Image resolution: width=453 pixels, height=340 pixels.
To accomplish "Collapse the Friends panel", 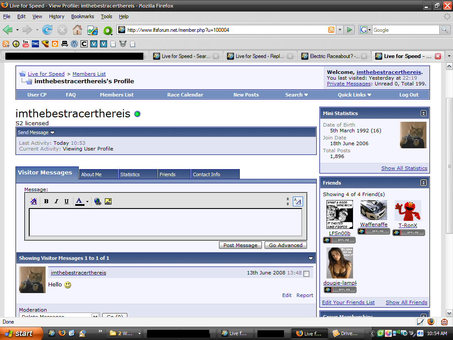I will (423, 183).
